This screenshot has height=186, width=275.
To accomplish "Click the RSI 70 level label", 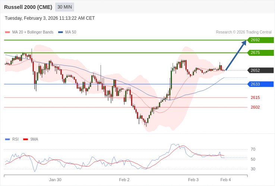I will tap(253, 150).
